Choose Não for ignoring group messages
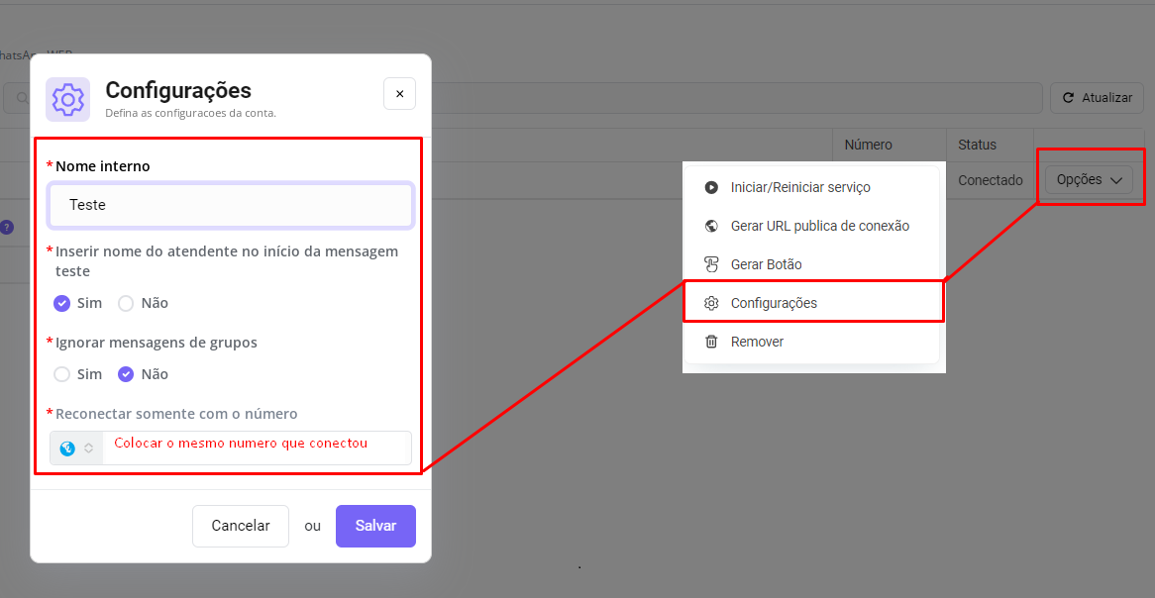This screenshot has width=1155, height=598. click(126, 374)
